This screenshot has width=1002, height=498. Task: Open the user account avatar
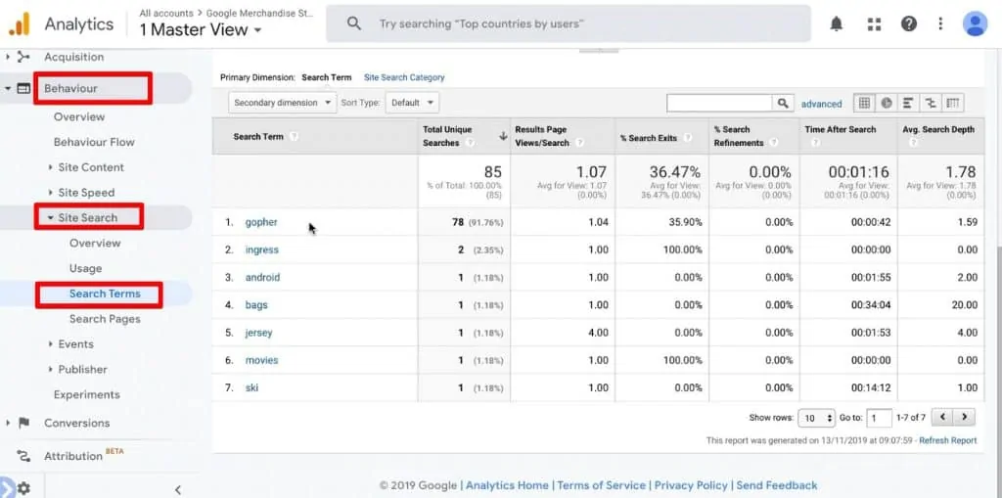[975, 24]
